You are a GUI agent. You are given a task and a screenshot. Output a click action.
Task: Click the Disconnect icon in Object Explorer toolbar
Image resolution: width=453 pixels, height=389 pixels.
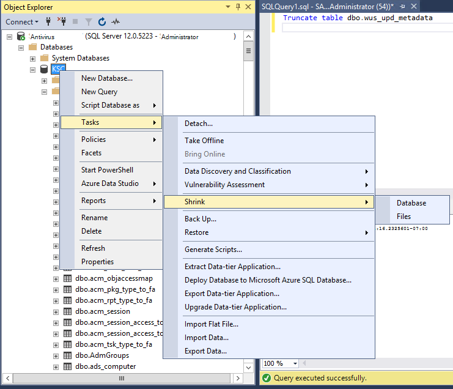coord(62,21)
